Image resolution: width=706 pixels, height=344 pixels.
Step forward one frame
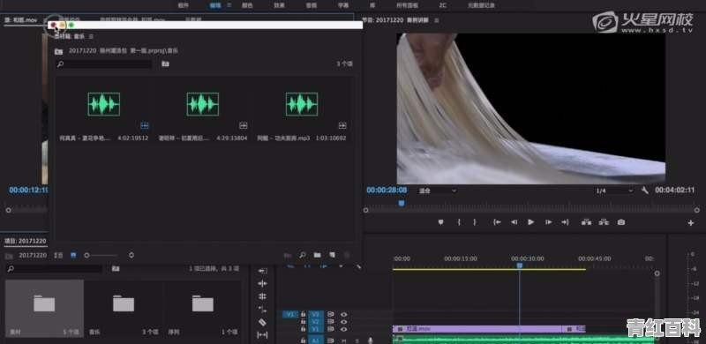(548, 222)
